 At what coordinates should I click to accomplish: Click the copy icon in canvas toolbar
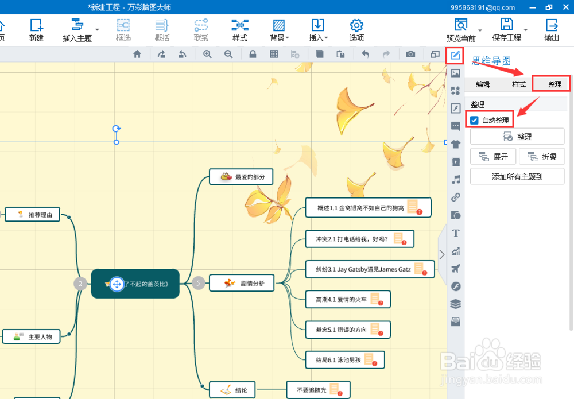[320, 54]
